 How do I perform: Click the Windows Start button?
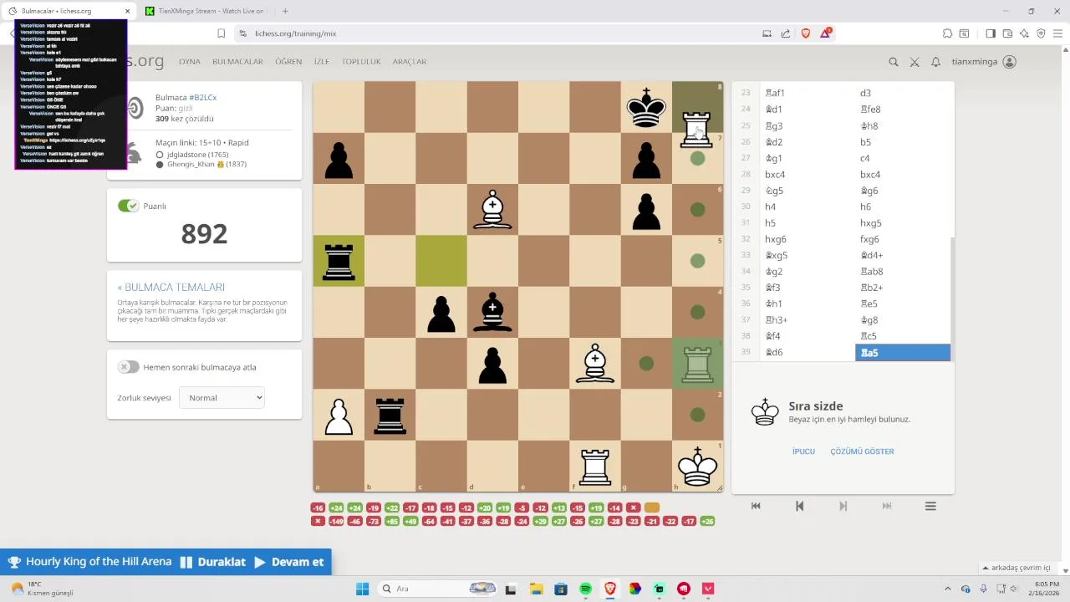pyautogui.click(x=362, y=589)
